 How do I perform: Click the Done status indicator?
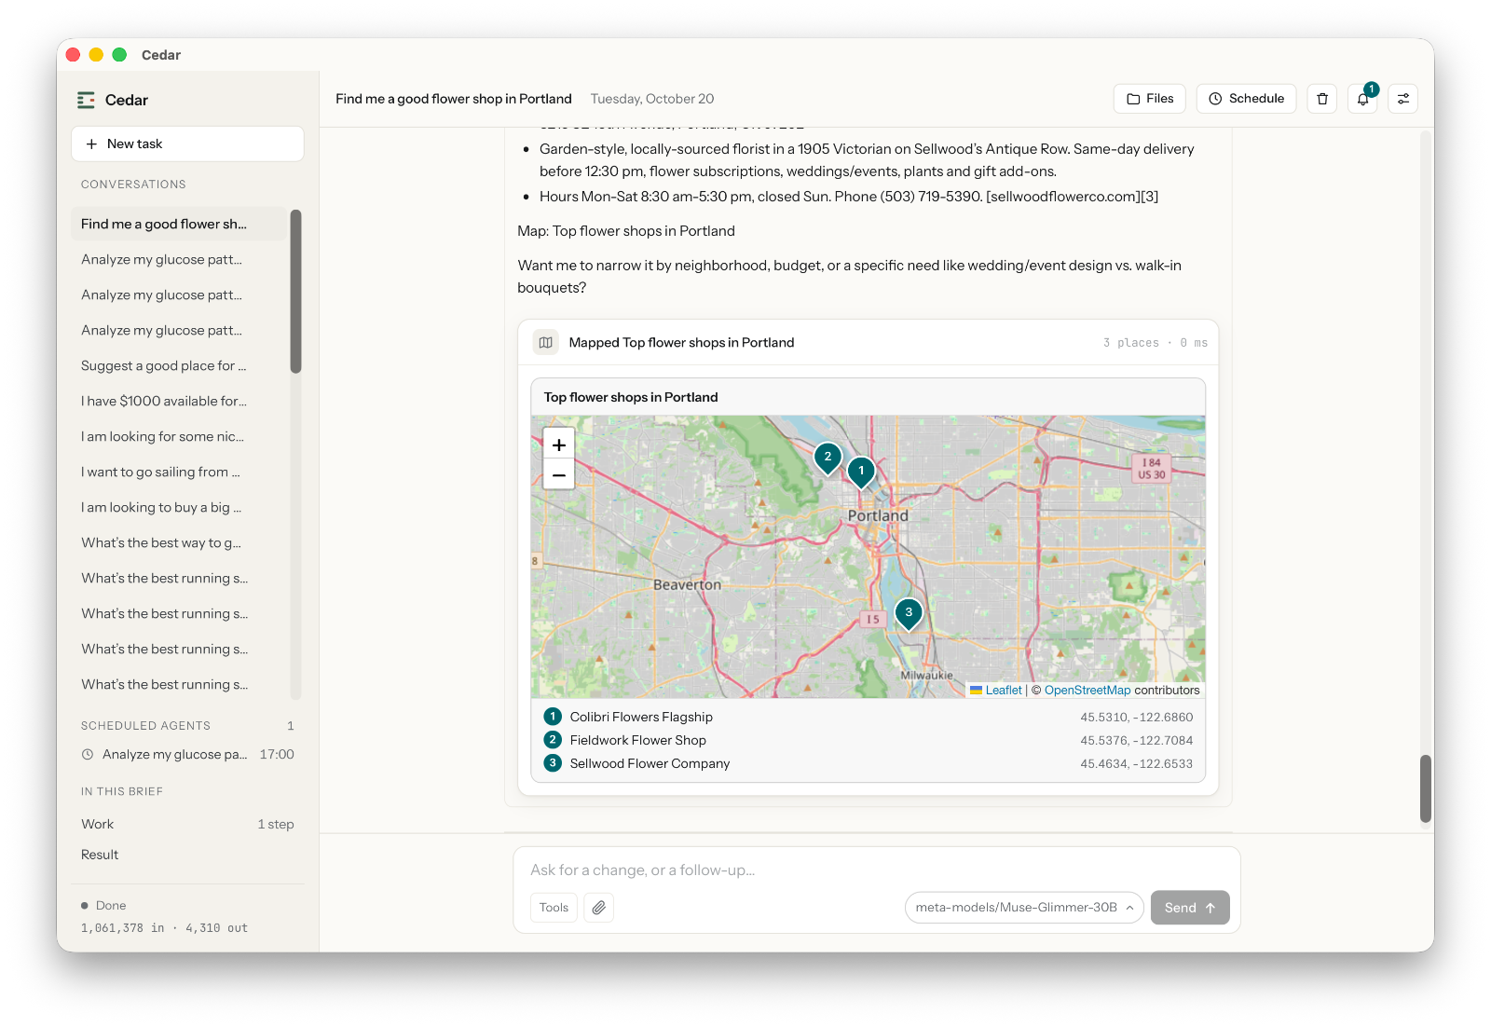103,906
